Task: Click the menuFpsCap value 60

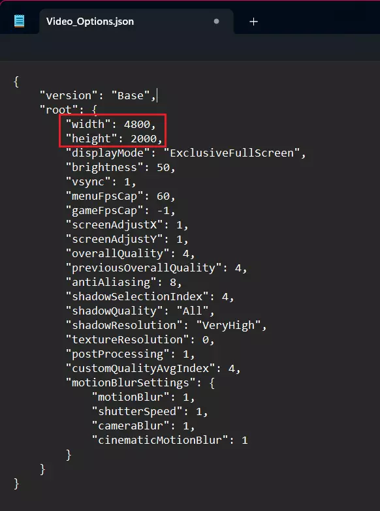Action: click(163, 196)
